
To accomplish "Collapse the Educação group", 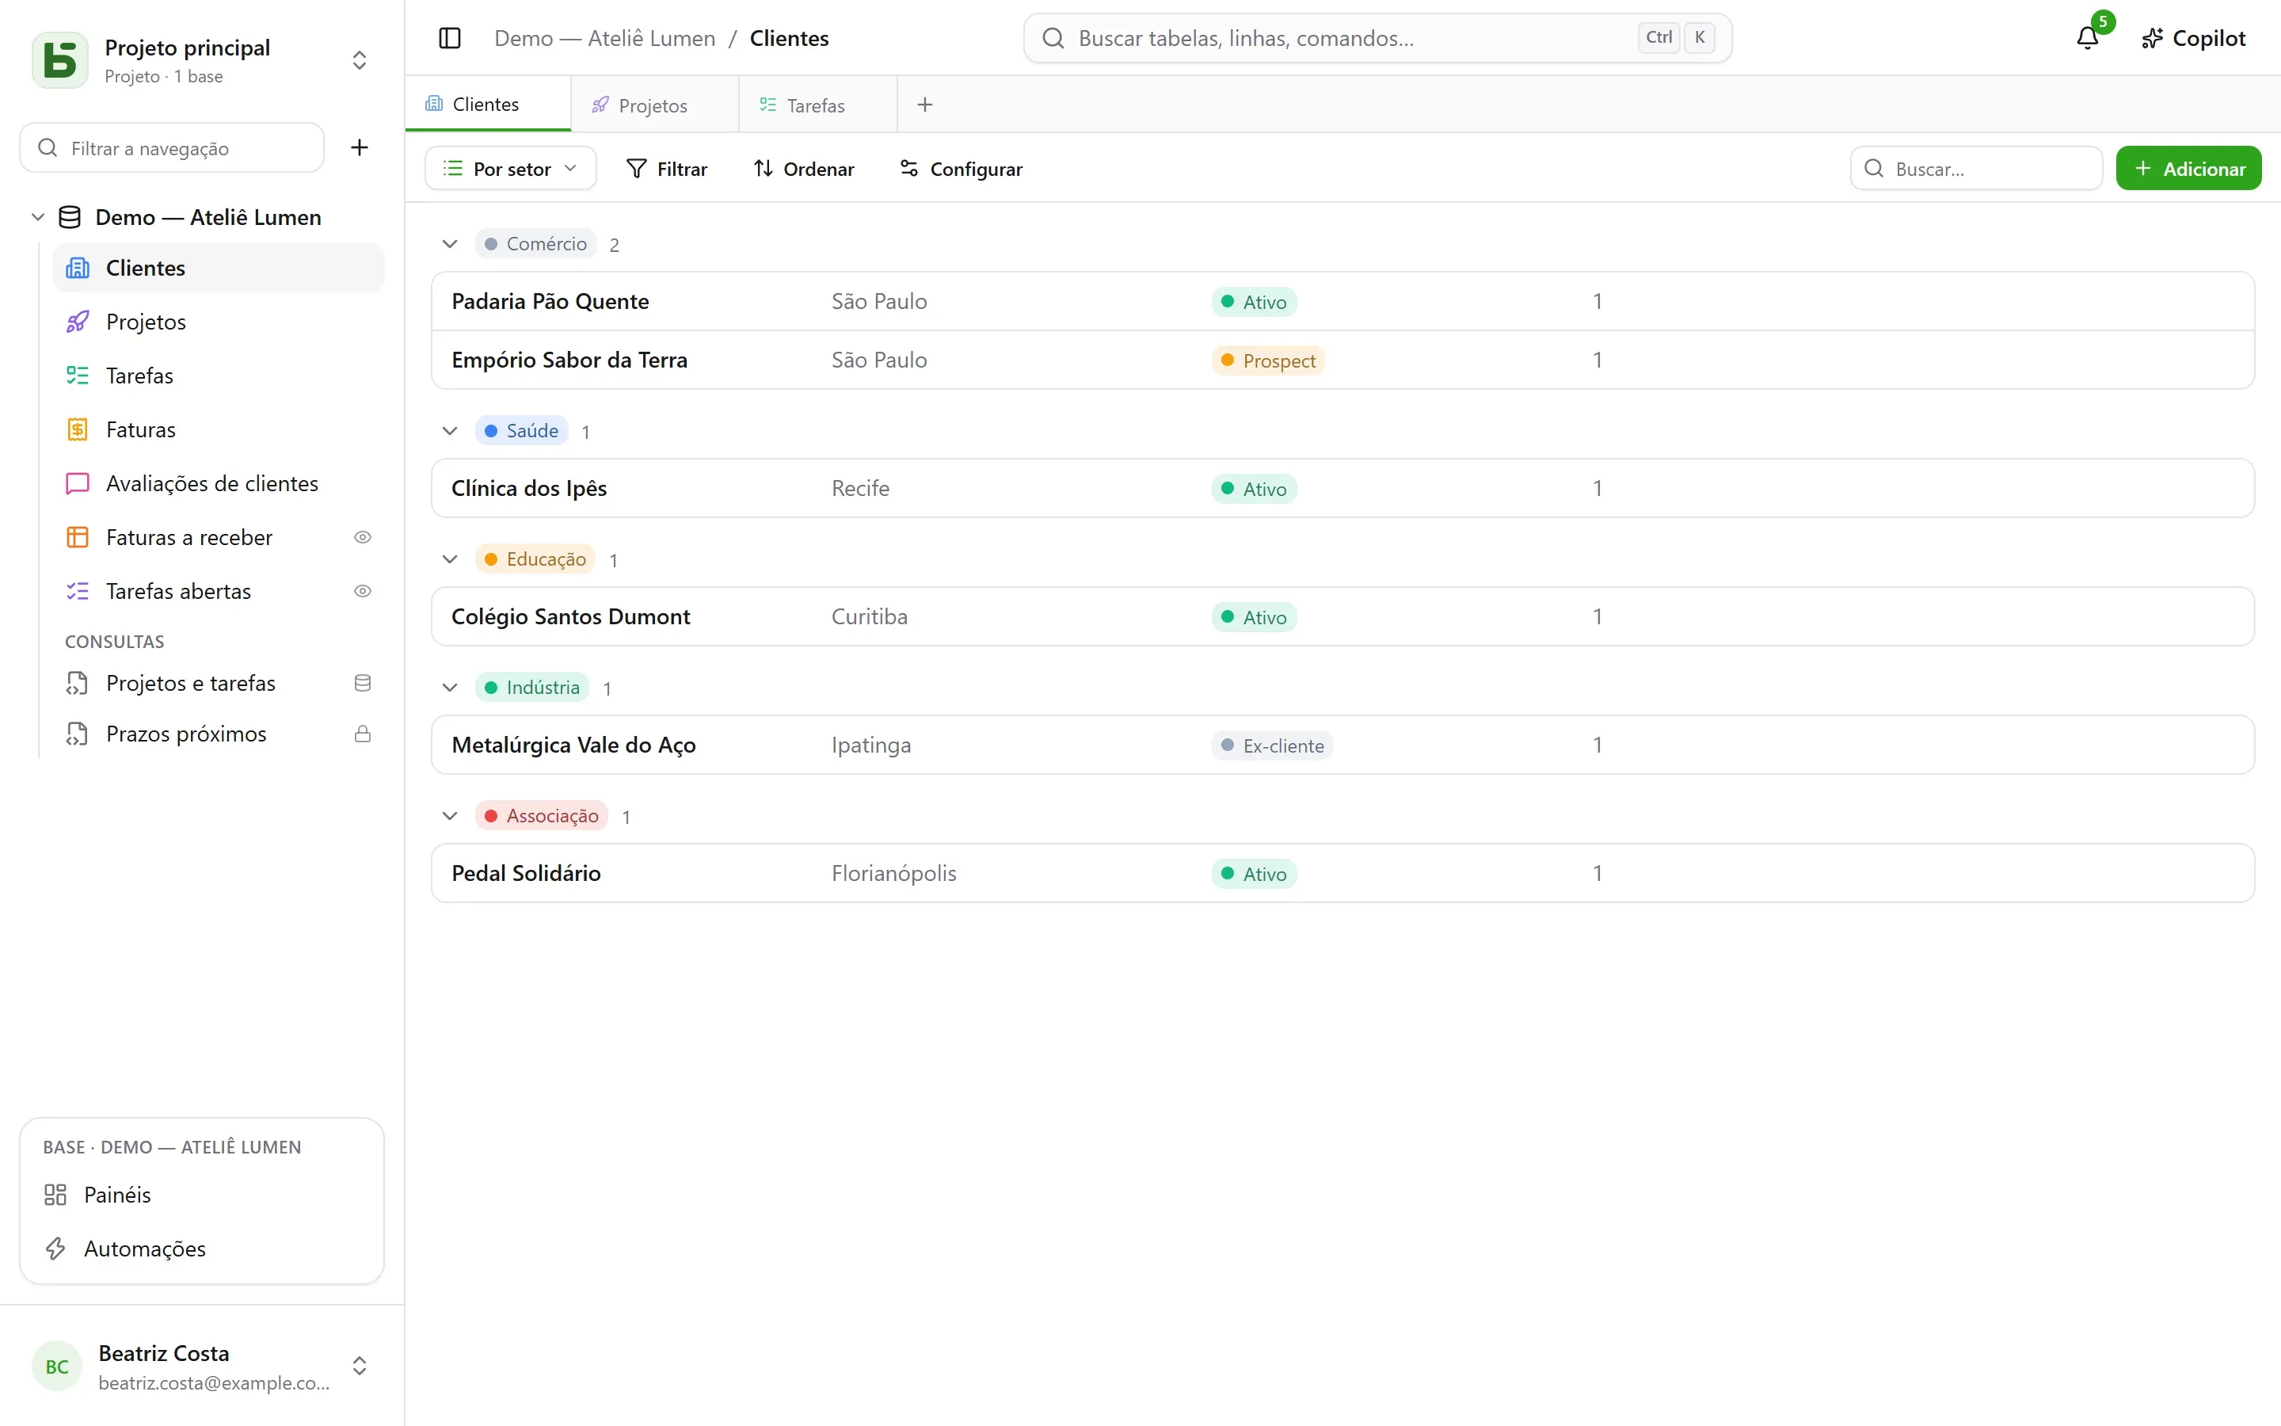I will click(x=450, y=559).
